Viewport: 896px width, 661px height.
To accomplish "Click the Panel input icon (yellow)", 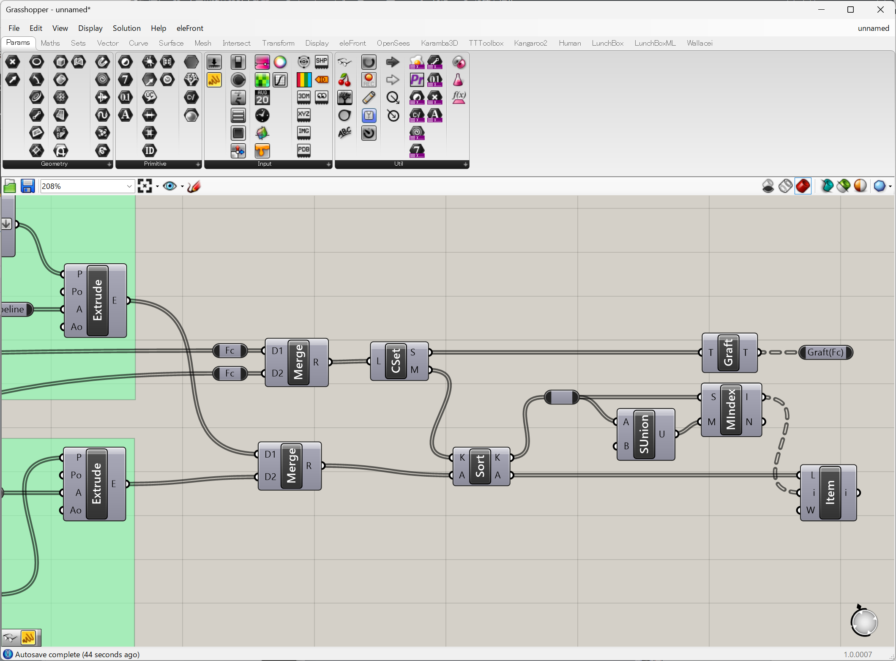I will click(214, 80).
